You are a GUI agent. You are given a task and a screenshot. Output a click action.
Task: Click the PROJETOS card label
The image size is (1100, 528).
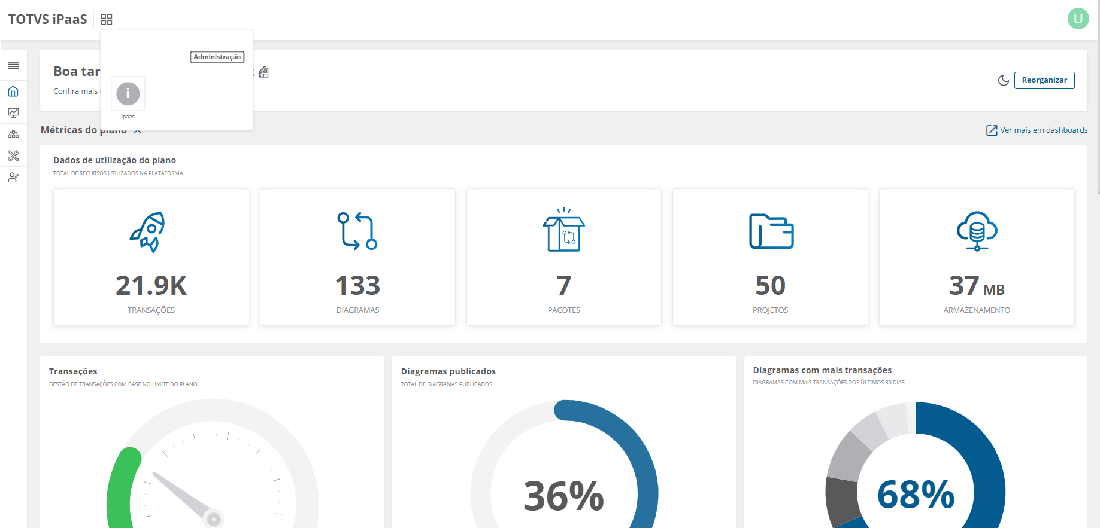(x=771, y=310)
